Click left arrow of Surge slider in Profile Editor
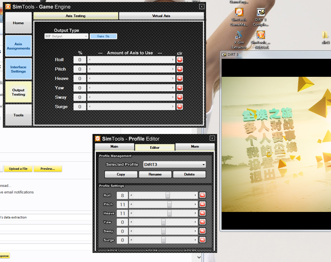331x262 pixels. pos(131,240)
